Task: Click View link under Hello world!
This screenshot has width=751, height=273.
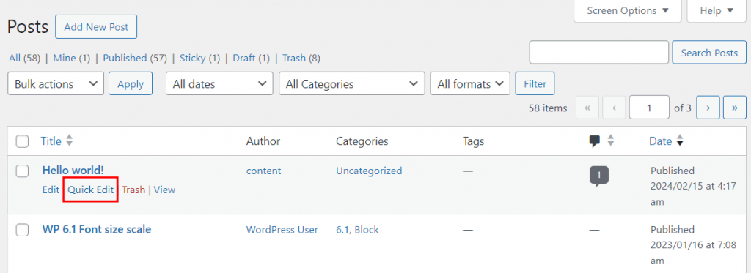Action: (x=165, y=190)
